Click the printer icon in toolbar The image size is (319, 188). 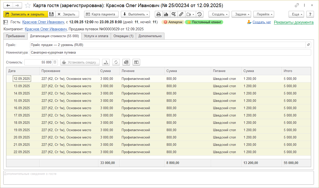159,14
